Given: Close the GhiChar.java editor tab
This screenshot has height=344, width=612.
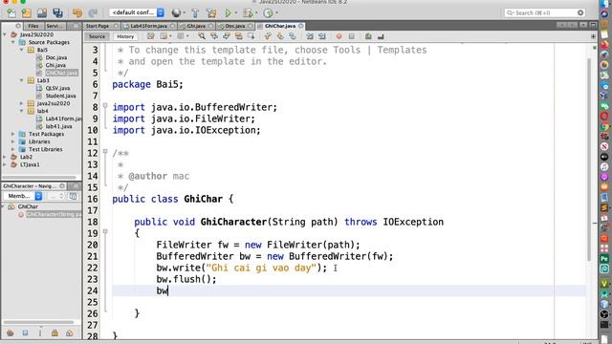Looking at the screenshot, I should pyautogui.click(x=301, y=26).
